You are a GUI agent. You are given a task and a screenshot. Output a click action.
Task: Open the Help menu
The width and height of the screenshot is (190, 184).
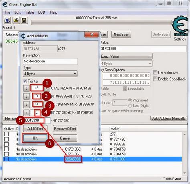[53, 12]
